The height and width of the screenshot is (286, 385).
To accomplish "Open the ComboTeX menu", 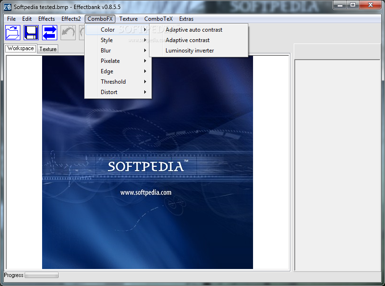I will 158,19.
